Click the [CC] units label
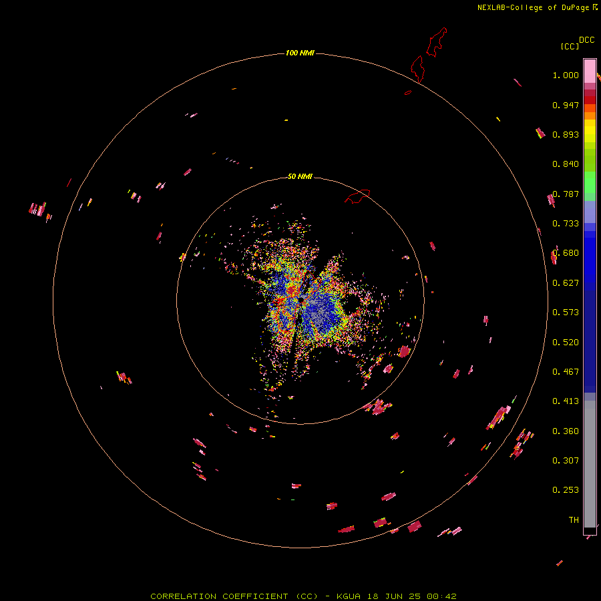Screen dimensions: 601x601 [570, 46]
